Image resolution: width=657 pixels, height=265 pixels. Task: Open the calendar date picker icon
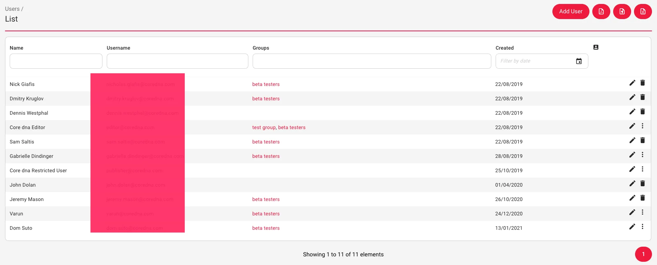click(579, 61)
